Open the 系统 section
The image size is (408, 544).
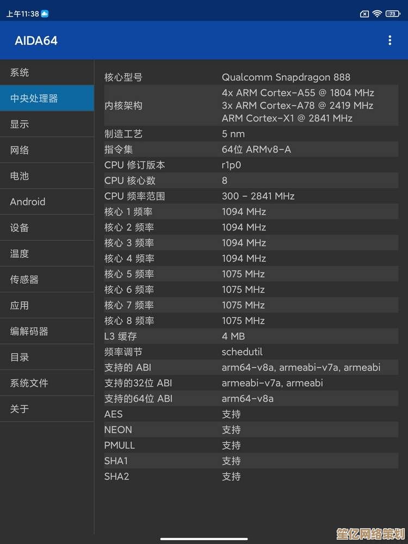coord(47,72)
